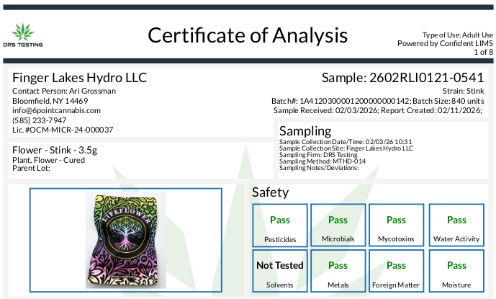Select the Microbials Pass tile
The height and width of the screenshot is (299, 496).
click(338, 226)
